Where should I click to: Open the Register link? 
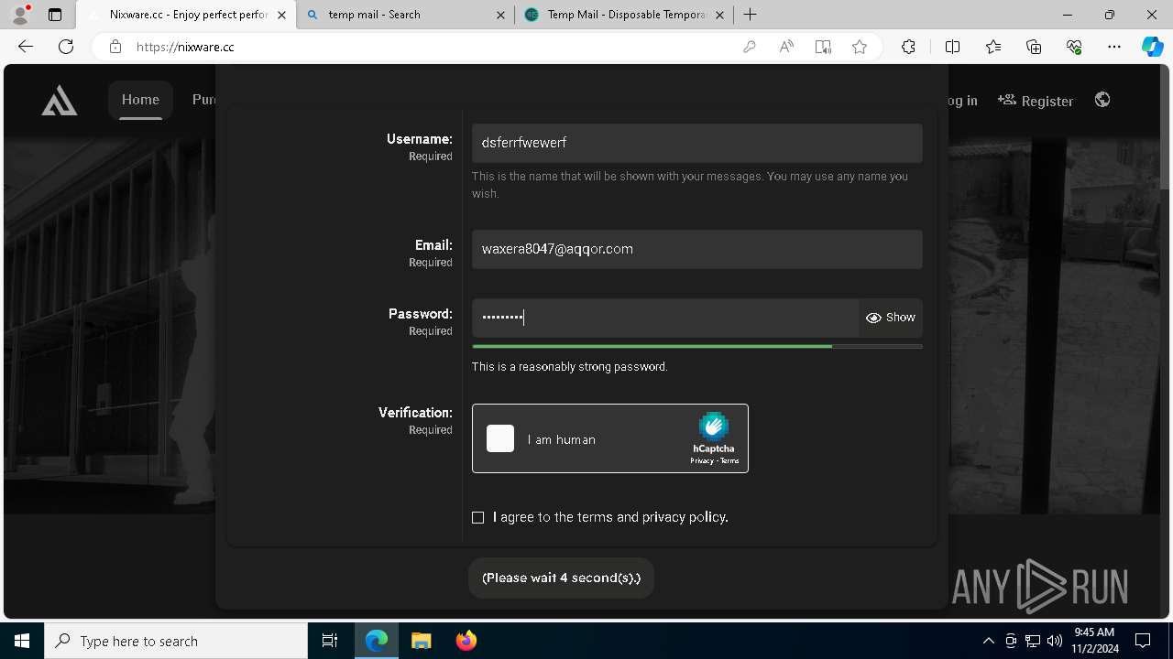coord(1036,101)
